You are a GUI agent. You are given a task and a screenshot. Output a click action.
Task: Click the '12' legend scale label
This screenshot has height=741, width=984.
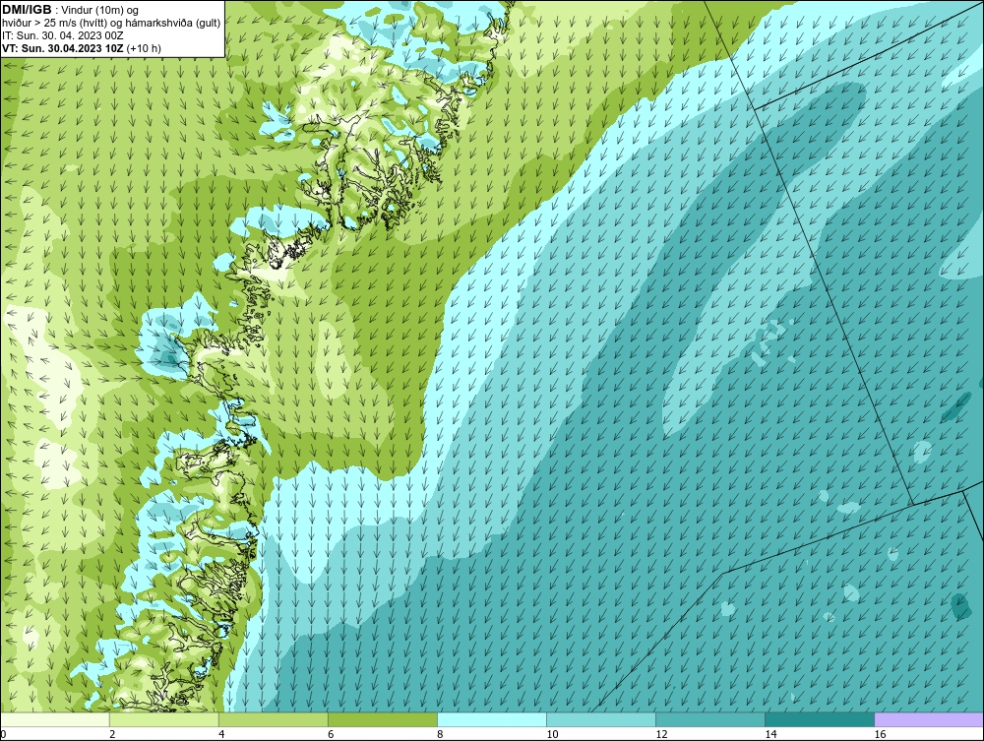tap(661, 734)
